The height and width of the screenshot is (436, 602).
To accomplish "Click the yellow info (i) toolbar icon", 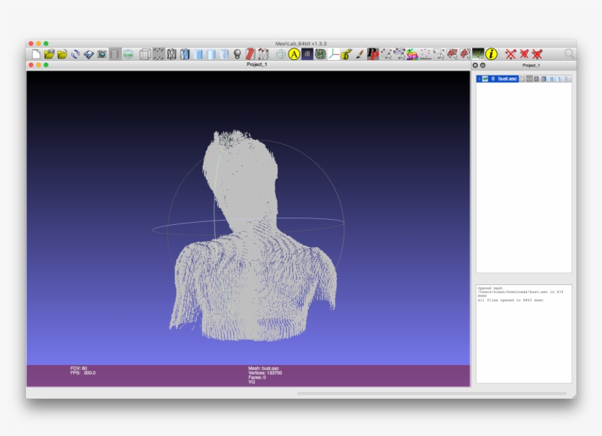I will click(491, 53).
